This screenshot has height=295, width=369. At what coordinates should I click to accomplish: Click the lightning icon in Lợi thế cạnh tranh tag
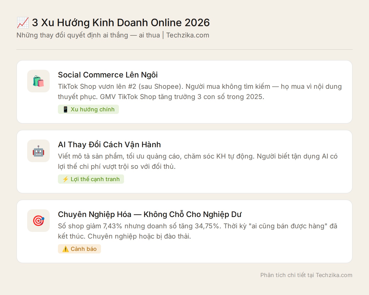(66, 179)
